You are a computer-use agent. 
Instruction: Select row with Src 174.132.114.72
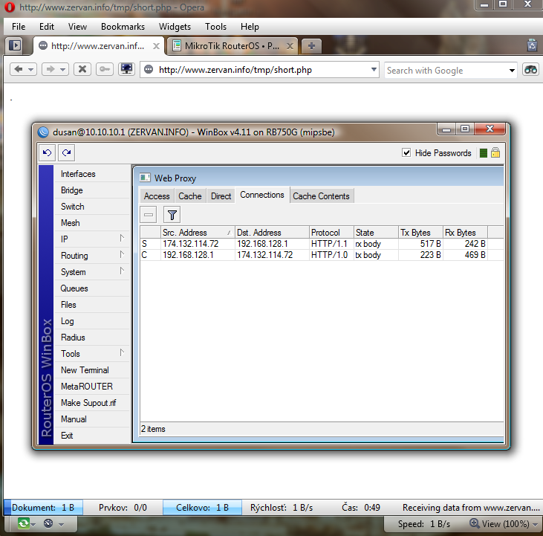point(322,244)
